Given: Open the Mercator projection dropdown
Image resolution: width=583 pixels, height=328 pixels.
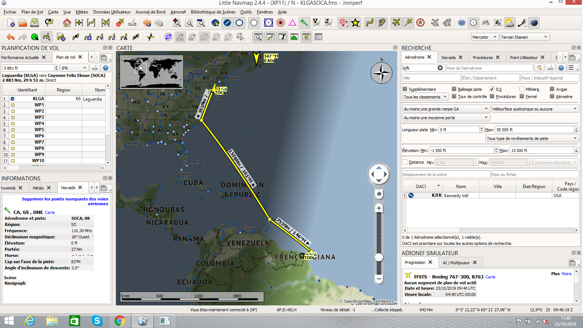Looking at the screenshot, I should point(484,37).
